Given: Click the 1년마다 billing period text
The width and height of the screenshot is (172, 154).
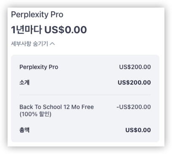Looking at the screenshot, I should (27, 30).
